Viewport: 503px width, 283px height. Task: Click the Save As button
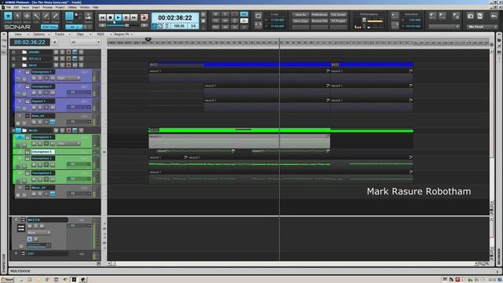300,15
